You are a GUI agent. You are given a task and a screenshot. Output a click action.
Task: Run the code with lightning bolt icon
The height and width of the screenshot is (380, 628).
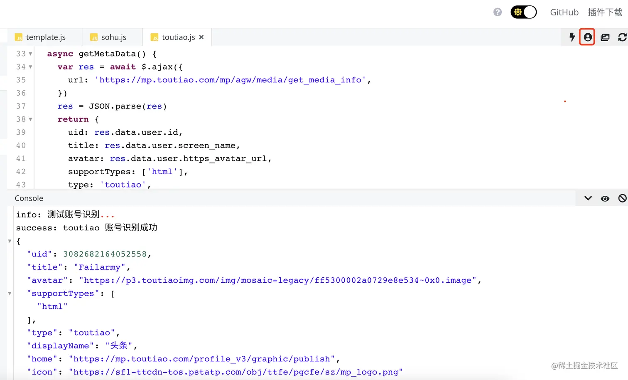572,37
